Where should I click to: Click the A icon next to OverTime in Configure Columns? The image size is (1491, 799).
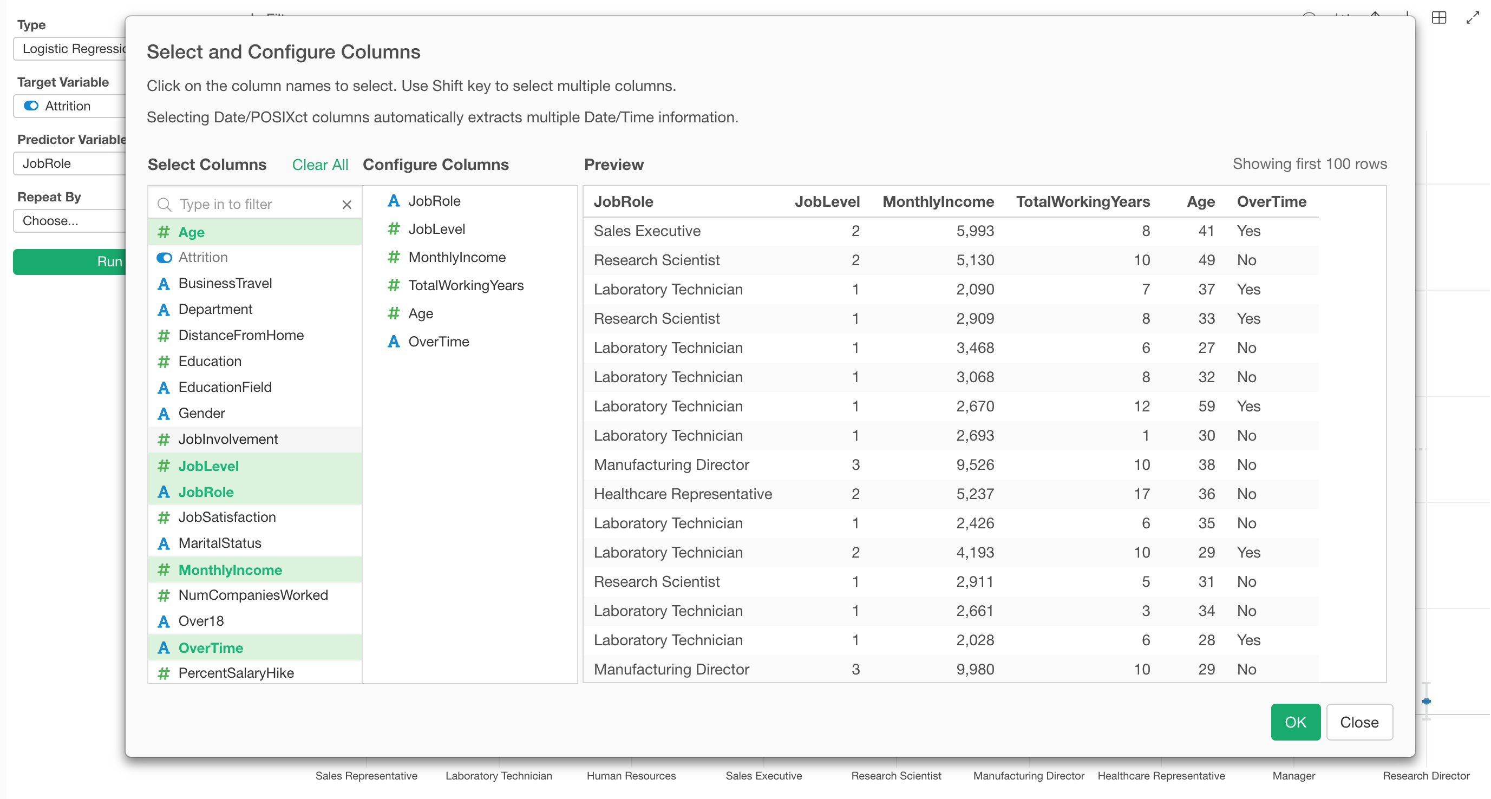point(394,342)
